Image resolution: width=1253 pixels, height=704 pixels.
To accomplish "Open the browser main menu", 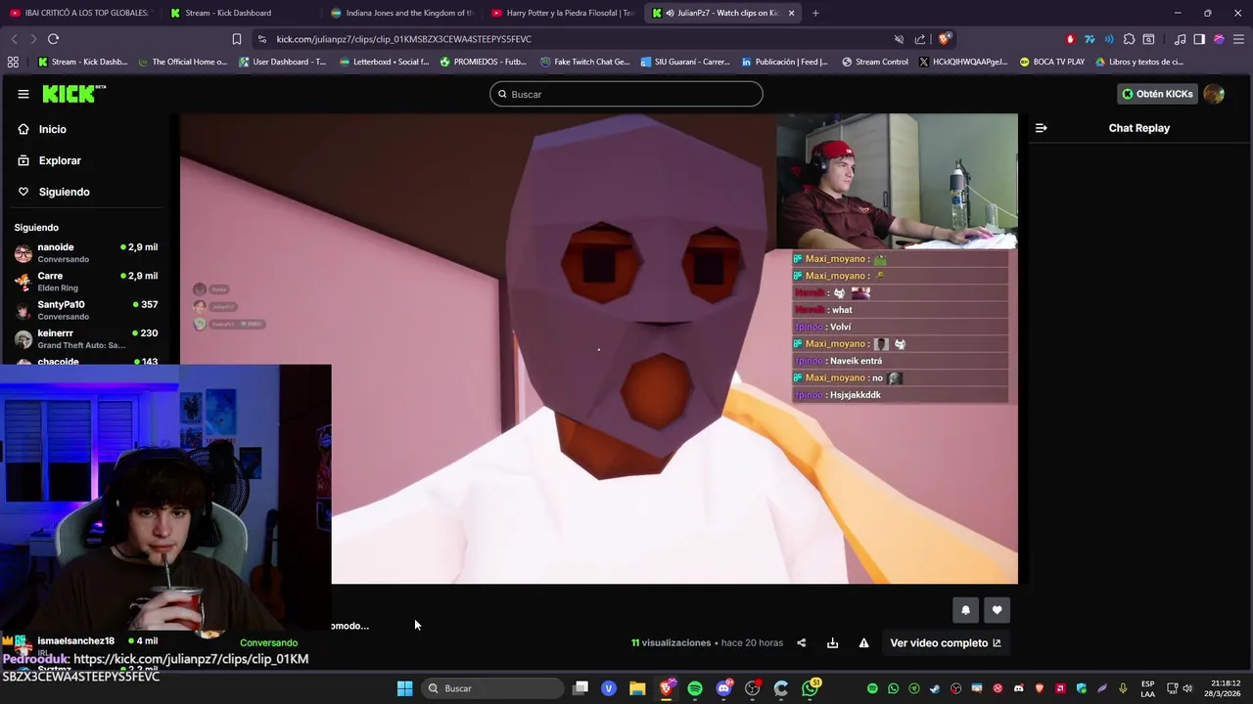I will [x=1238, y=39].
